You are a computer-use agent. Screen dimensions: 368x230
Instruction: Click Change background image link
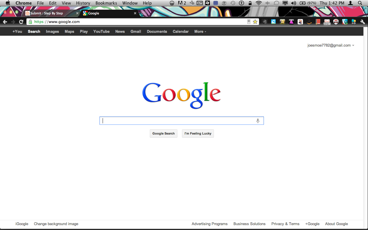pos(56,224)
